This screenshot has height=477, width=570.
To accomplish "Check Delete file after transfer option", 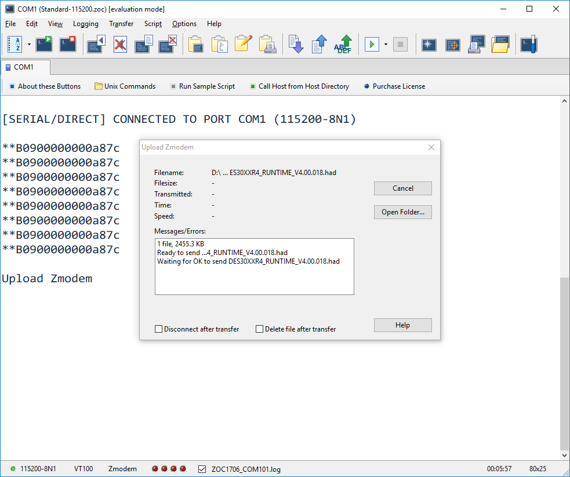I will [x=260, y=329].
